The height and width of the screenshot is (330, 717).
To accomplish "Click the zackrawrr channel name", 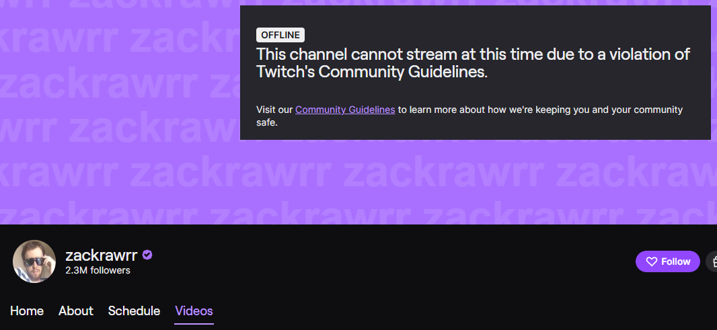I will (102, 255).
